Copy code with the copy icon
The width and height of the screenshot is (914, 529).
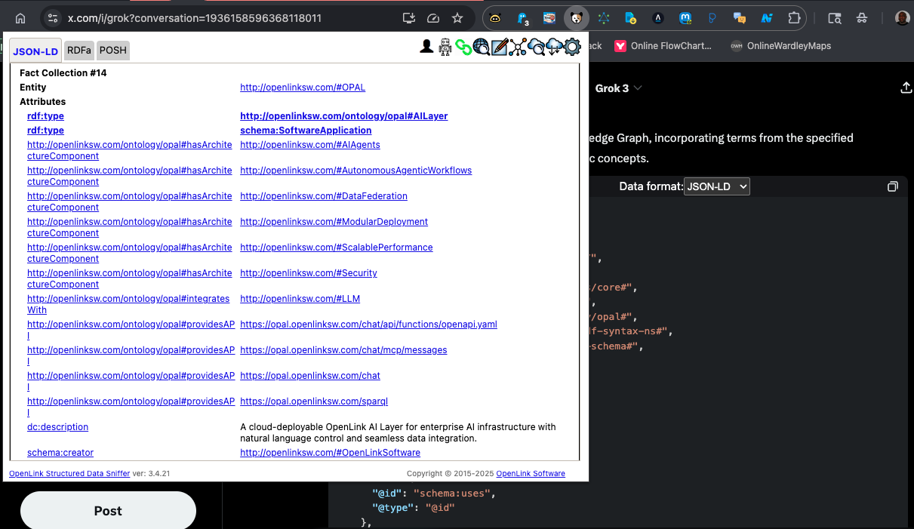893,186
